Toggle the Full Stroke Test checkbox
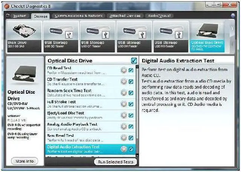This screenshot has height=172, width=241. tap(131, 104)
